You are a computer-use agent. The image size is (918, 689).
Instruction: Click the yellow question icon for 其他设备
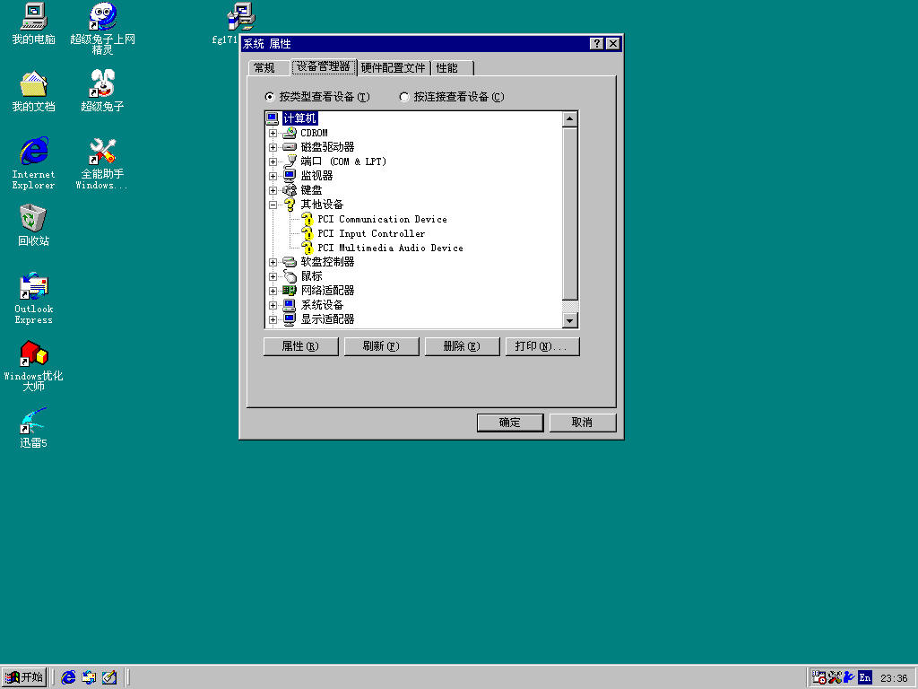(x=290, y=205)
